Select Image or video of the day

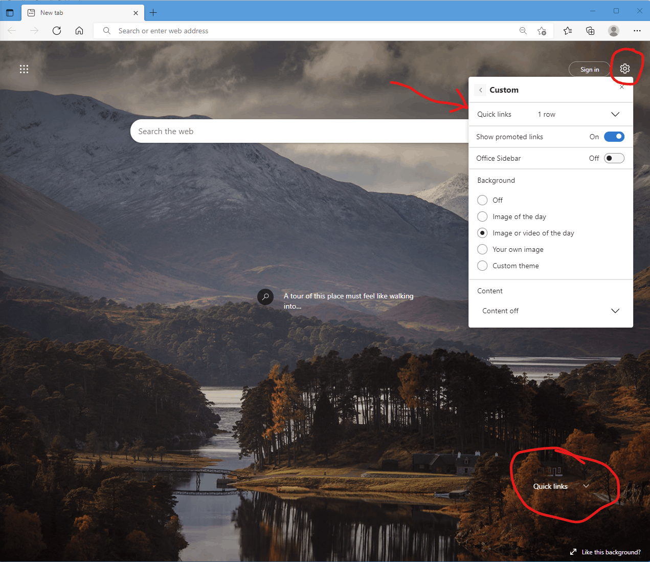(x=482, y=233)
